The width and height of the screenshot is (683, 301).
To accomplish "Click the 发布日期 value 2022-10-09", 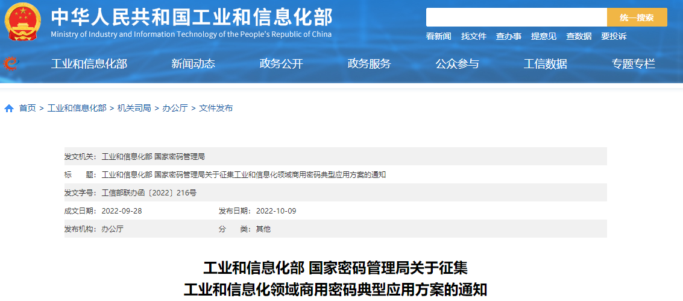I will 276,211.
